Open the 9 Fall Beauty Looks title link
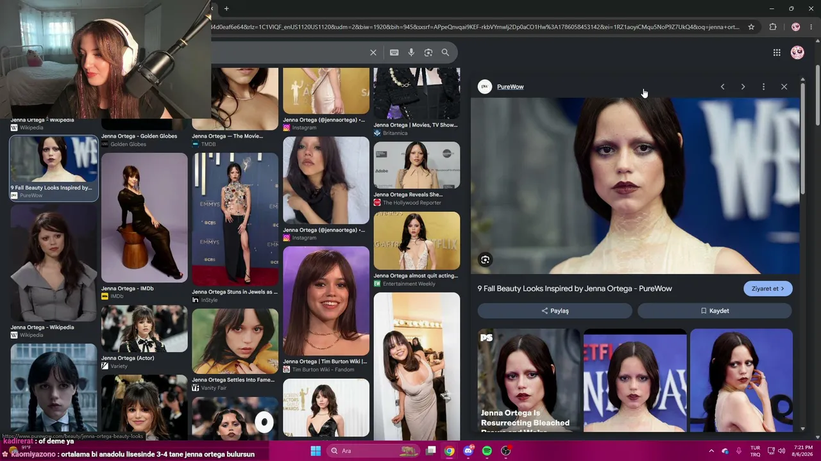Image resolution: width=821 pixels, height=461 pixels. coord(575,289)
